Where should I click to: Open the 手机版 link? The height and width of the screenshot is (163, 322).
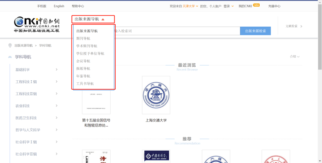[42, 6]
